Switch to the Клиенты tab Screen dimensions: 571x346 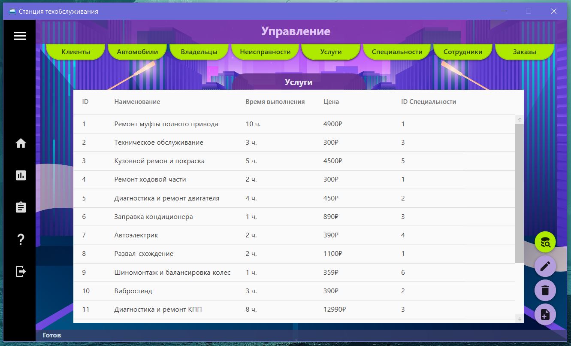[x=76, y=52]
